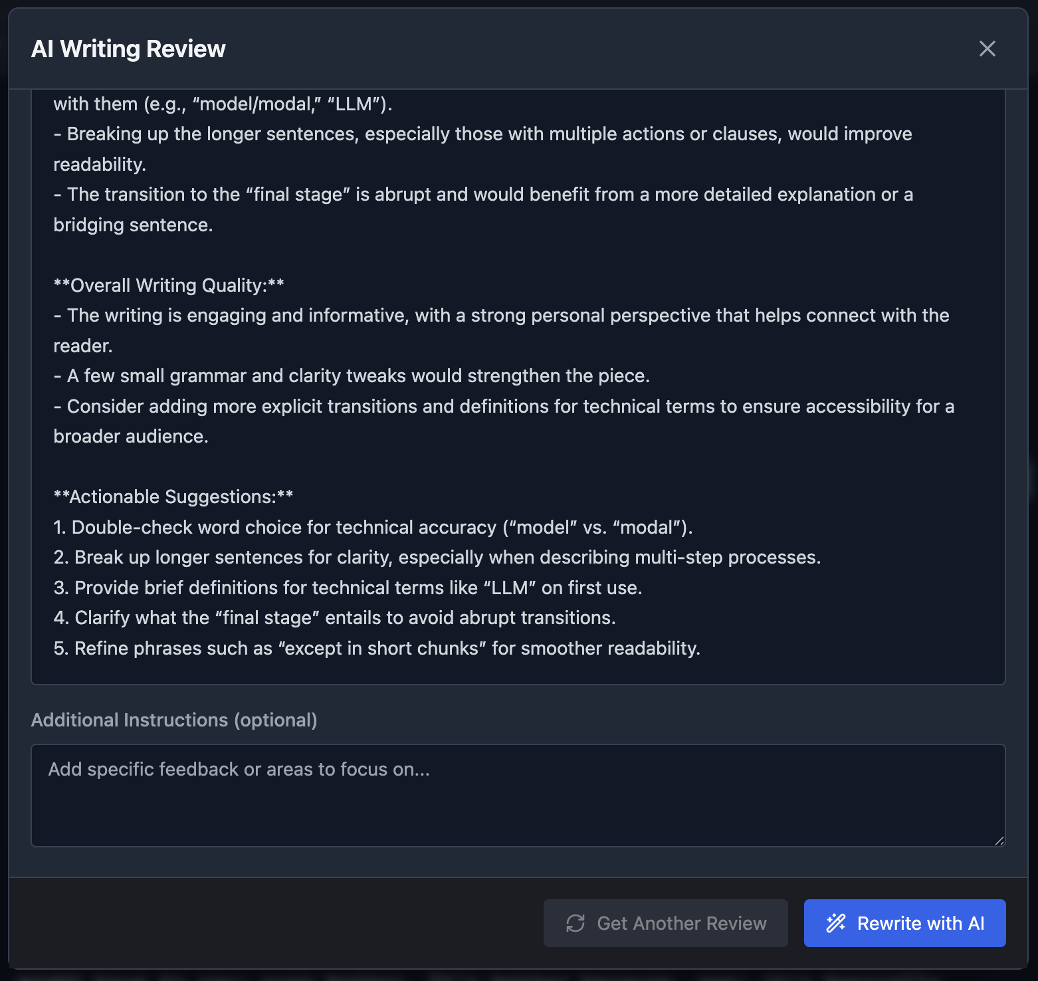Click the line starting "with them (e.g., model/modal"
Screen dimensions: 1038x981
223,104
